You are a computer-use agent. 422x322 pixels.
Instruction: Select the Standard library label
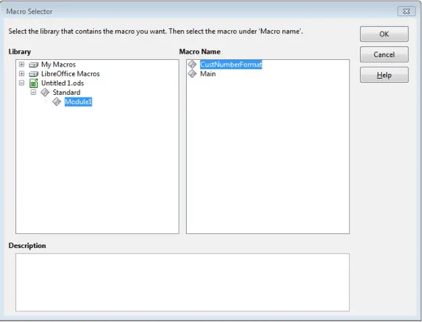point(66,93)
